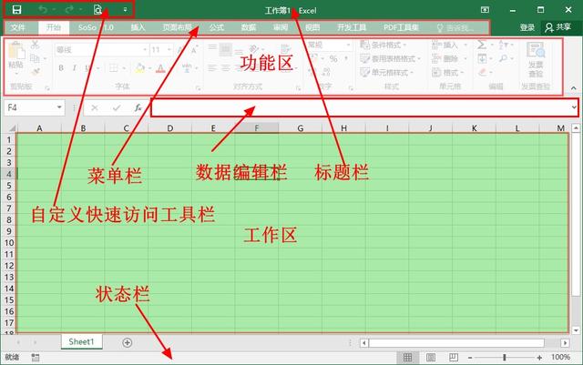The height and width of the screenshot is (365, 583).
Task: Switch to Page Layout view
Action: (x=431, y=358)
